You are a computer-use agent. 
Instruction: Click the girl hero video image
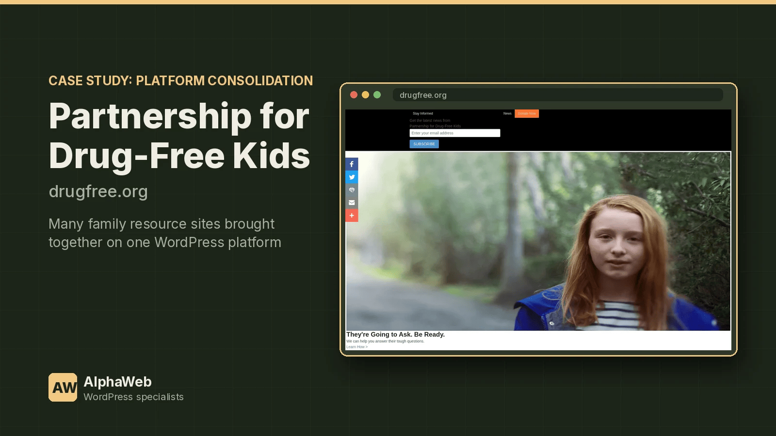538,241
